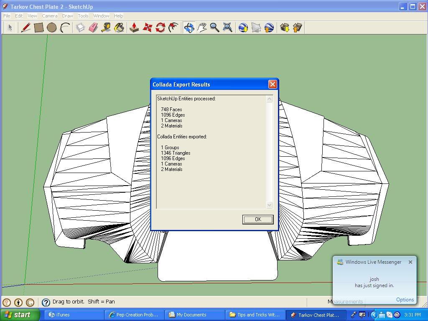
Task: Expand hidden system tray icons arrow
Action: pyautogui.click(x=374, y=315)
